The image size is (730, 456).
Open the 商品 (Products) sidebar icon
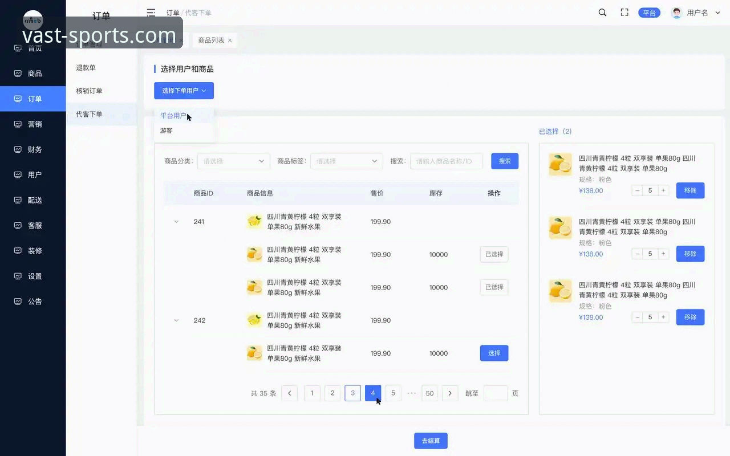pos(17,73)
